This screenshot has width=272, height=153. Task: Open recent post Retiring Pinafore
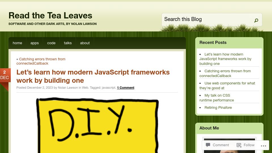218,108
